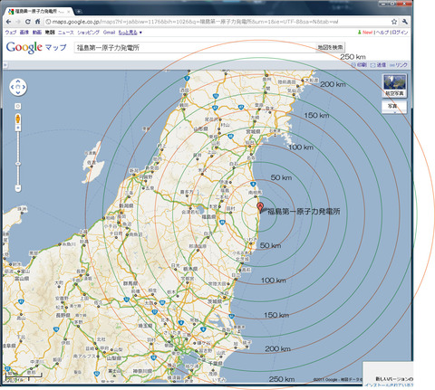Click the red map marker A
435x390 pixels.
point(260,208)
